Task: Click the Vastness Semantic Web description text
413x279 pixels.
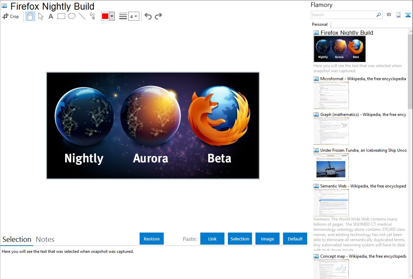Action: (359, 234)
